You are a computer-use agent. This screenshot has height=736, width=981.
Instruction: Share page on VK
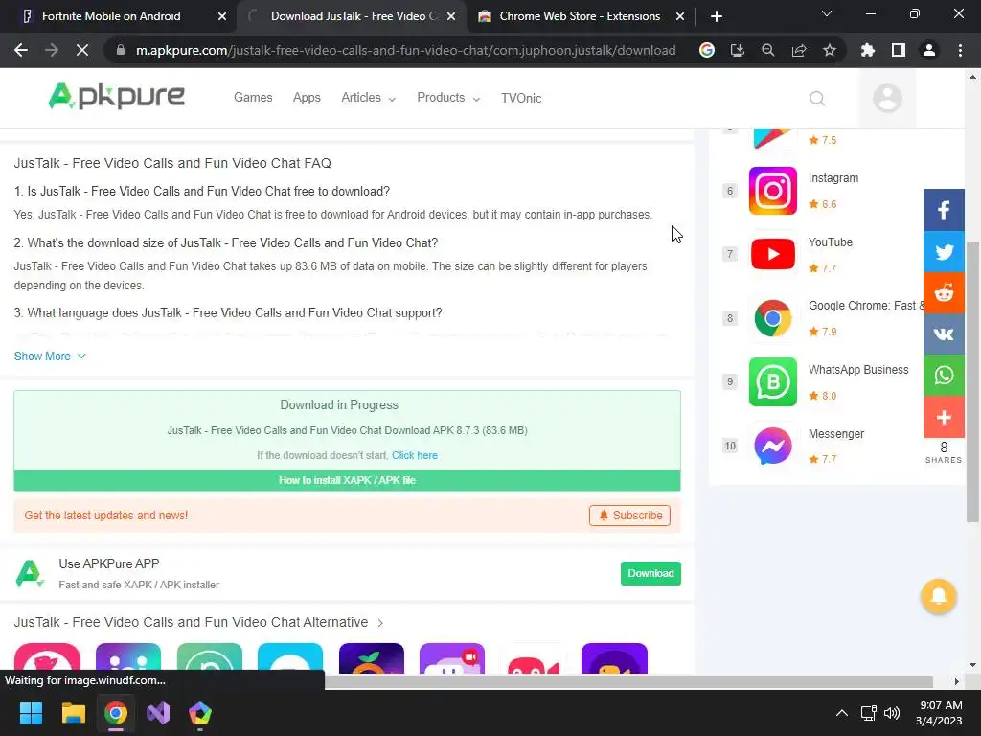click(x=944, y=334)
